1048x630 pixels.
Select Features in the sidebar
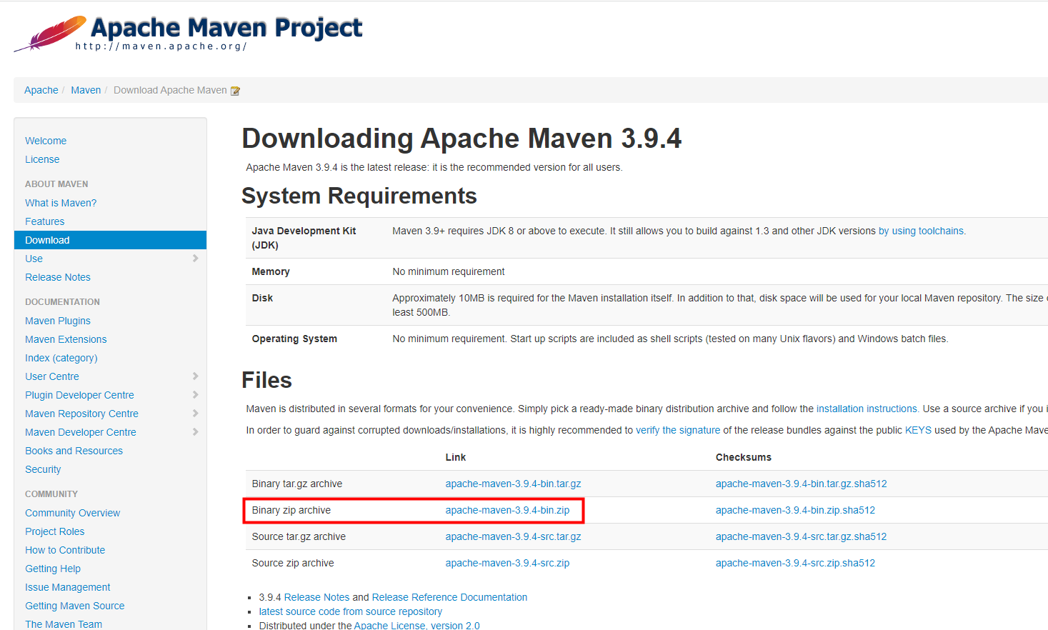point(44,221)
